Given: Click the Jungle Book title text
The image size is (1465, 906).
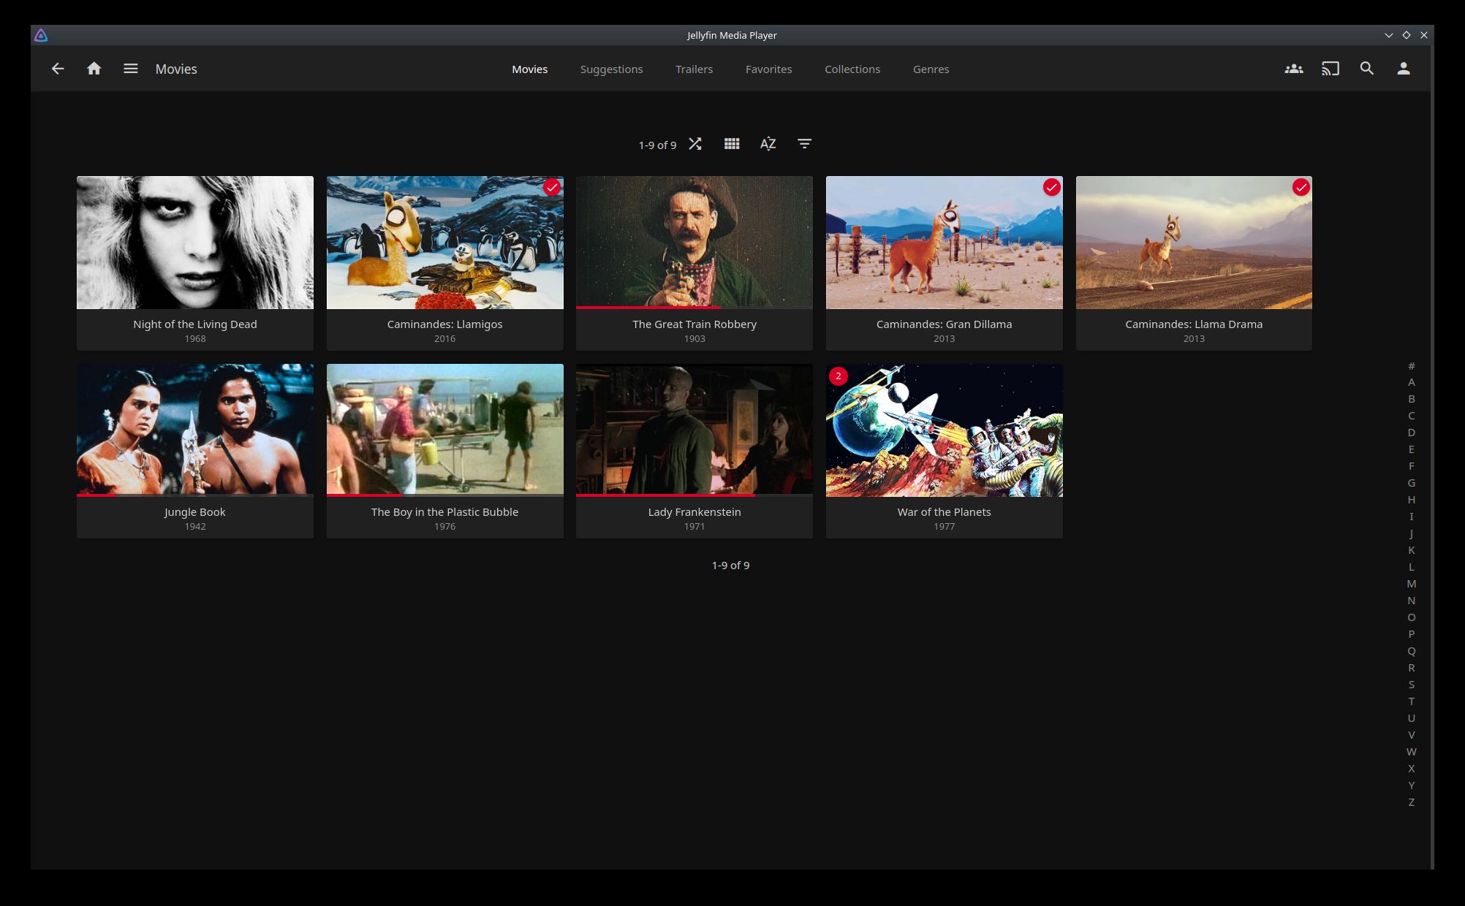Looking at the screenshot, I should (195, 512).
